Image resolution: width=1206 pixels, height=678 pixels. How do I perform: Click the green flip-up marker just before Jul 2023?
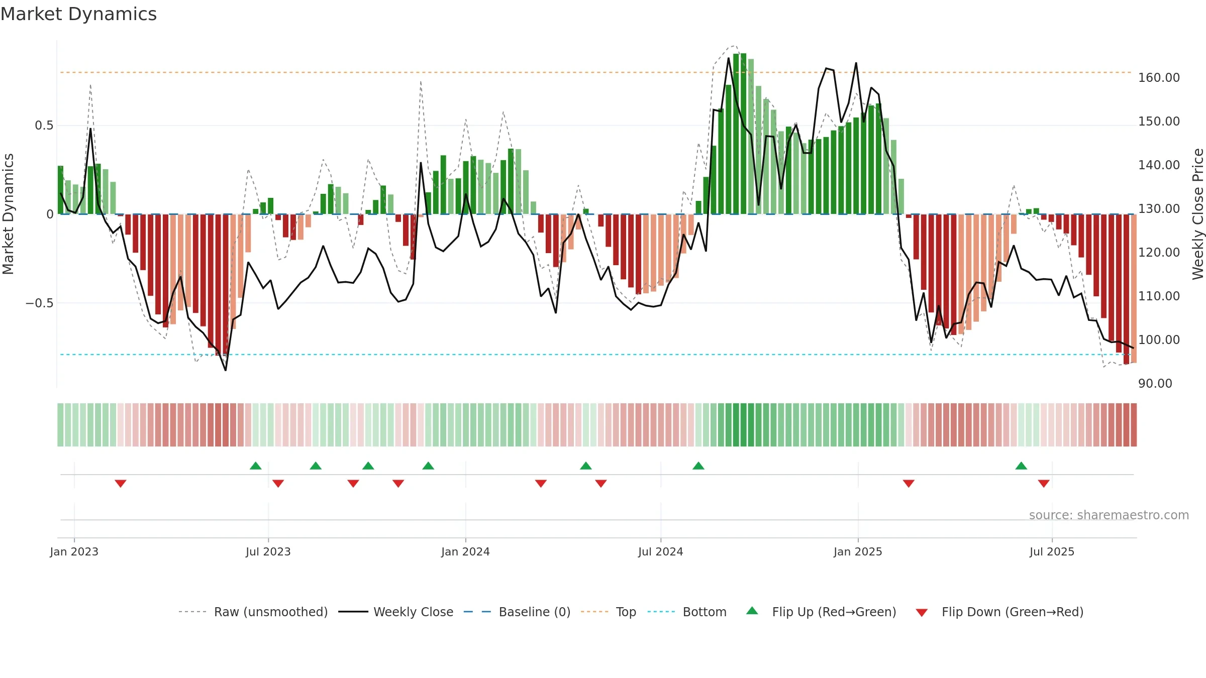pyautogui.click(x=256, y=466)
